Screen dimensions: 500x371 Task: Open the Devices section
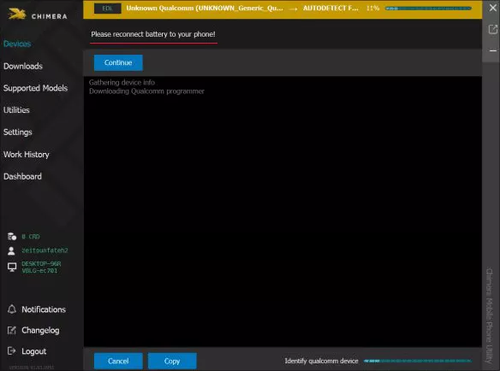(x=17, y=44)
